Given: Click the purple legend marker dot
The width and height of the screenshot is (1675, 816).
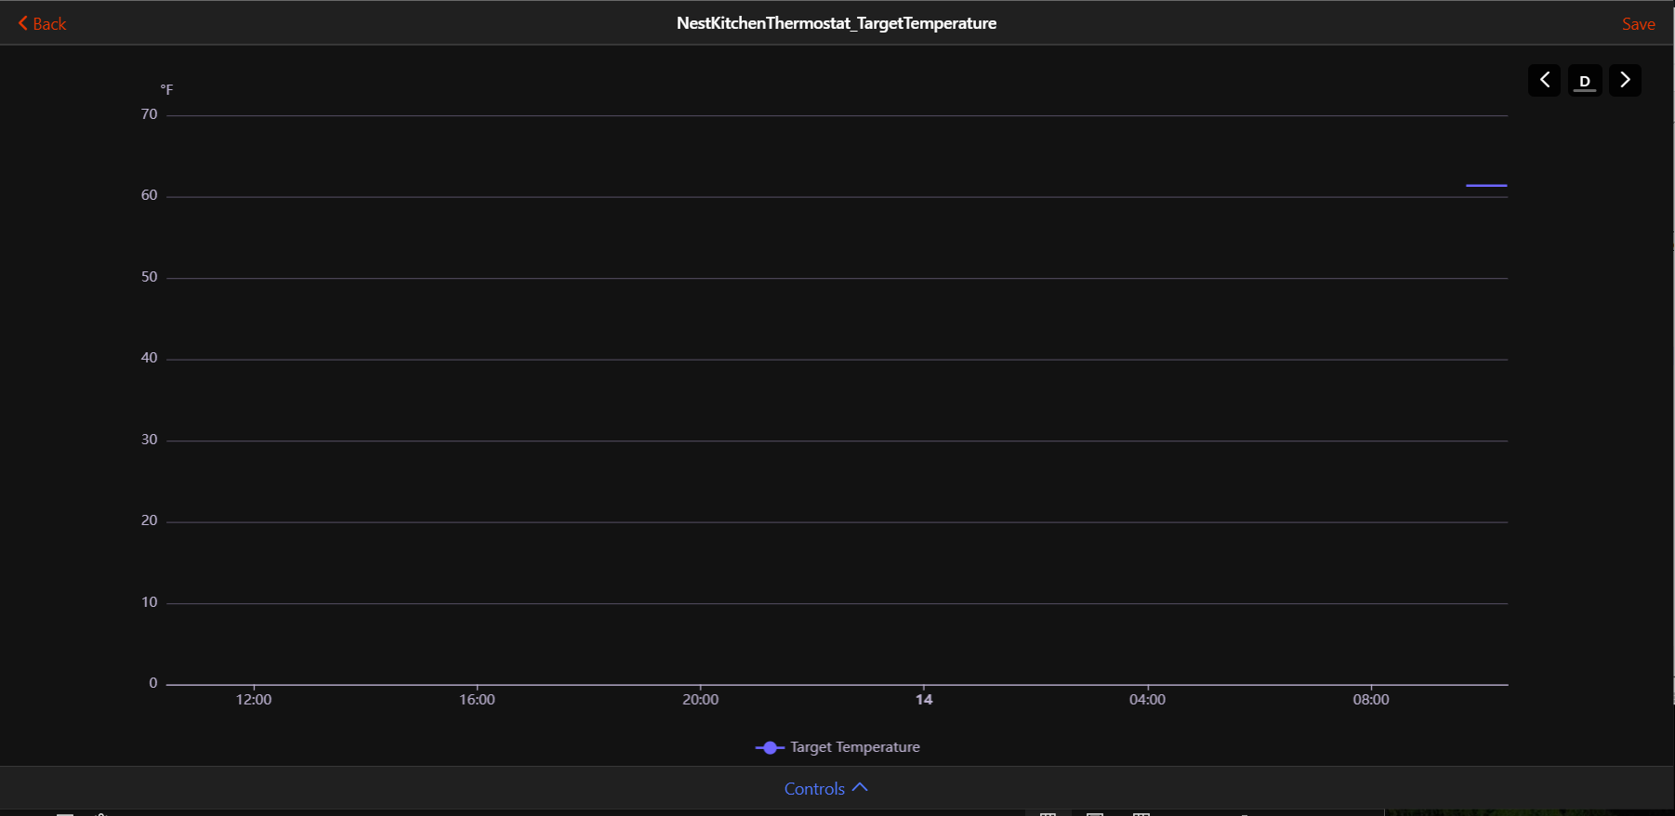Looking at the screenshot, I should (x=770, y=747).
